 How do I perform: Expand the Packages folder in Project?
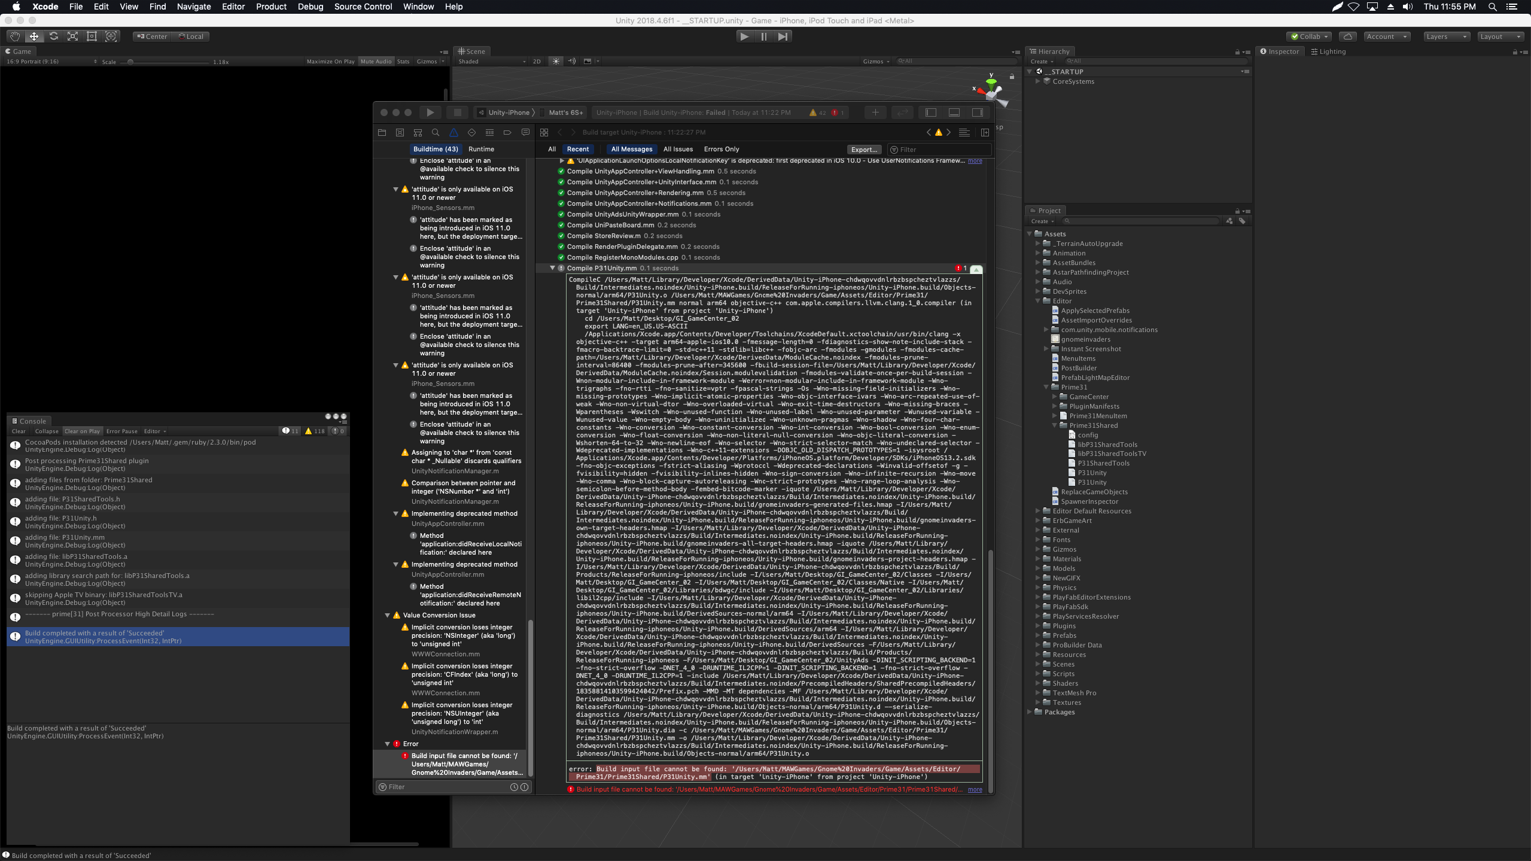pos(1030,712)
